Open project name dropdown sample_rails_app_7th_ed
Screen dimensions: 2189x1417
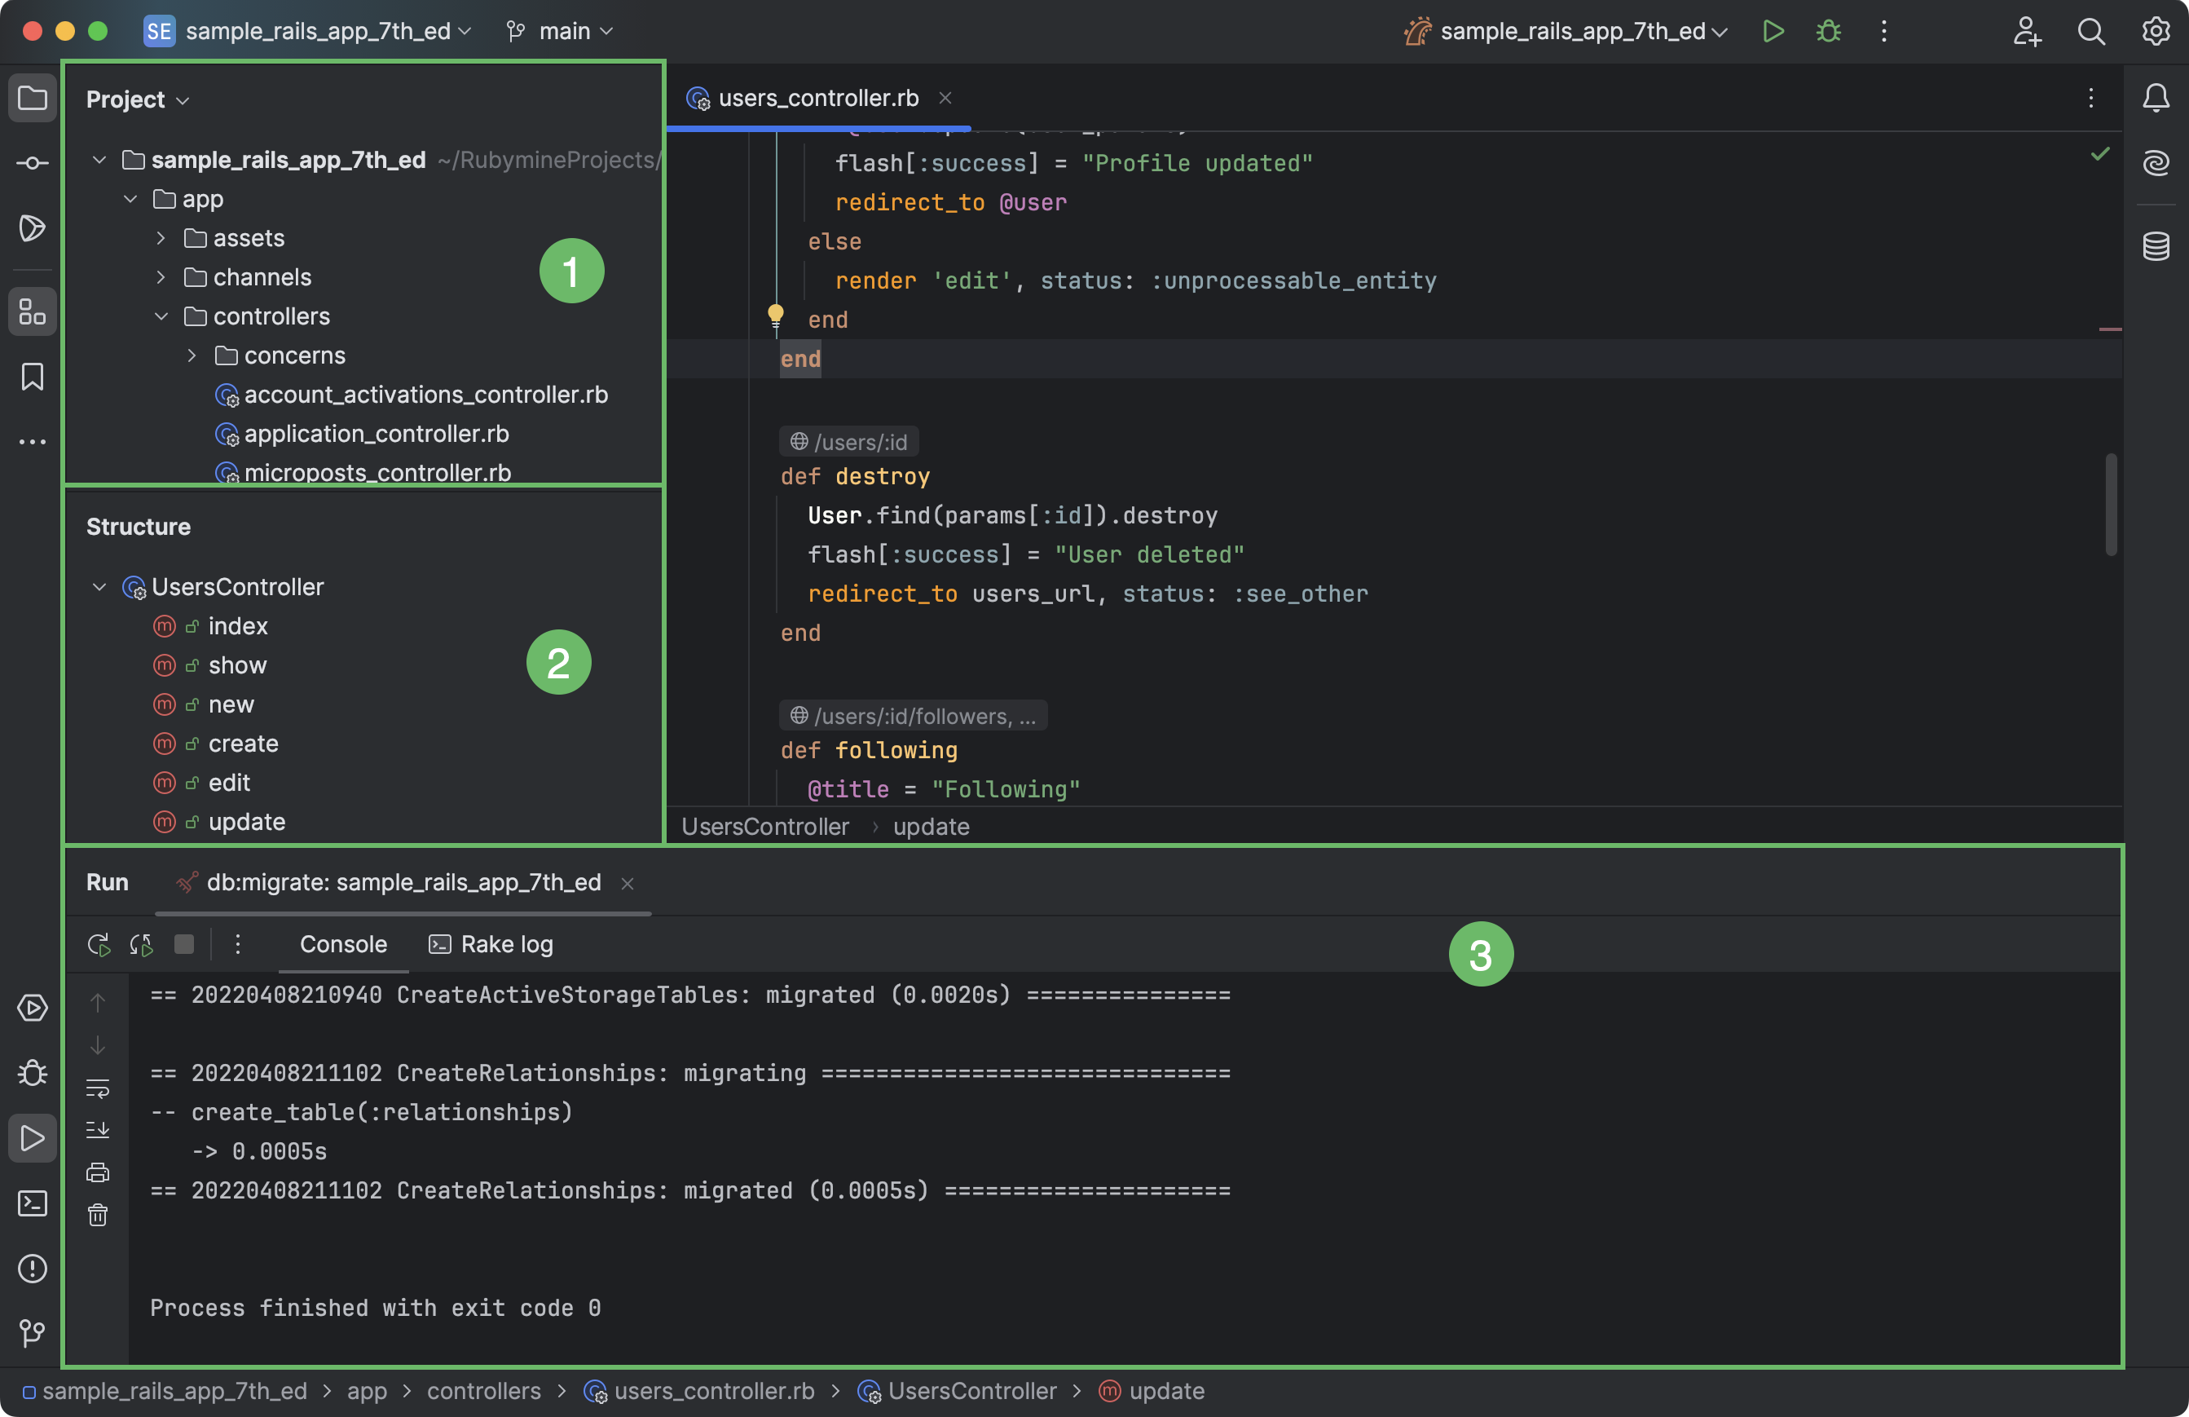tap(309, 31)
